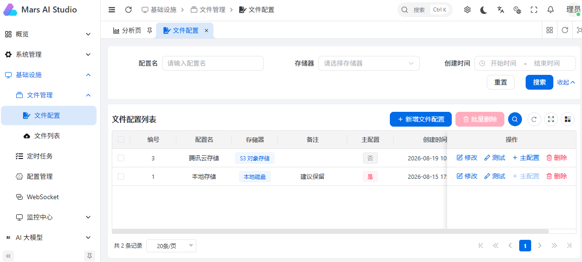The image size is (582, 262).
Task: Click 测试 for 本地存储 row
Action: pos(495,177)
